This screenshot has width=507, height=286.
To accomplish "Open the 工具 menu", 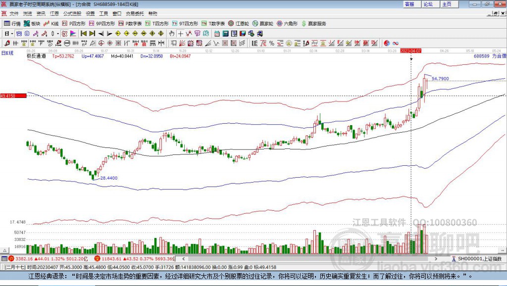I will [x=103, y=13].
